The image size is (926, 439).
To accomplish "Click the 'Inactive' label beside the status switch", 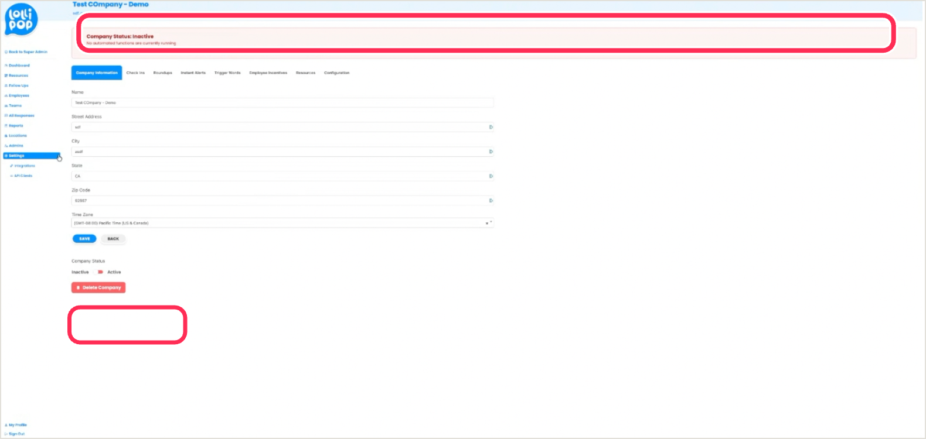I will click(80, 272).
